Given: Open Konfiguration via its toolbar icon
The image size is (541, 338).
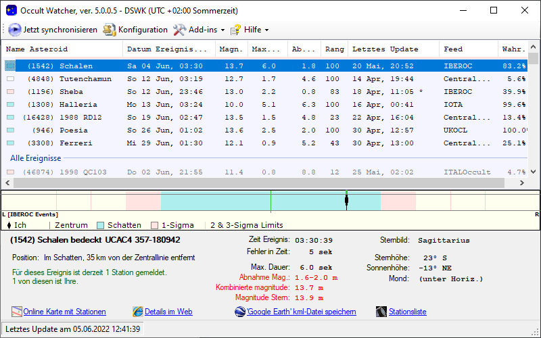Looking at the screenshot, I should 109,30.
